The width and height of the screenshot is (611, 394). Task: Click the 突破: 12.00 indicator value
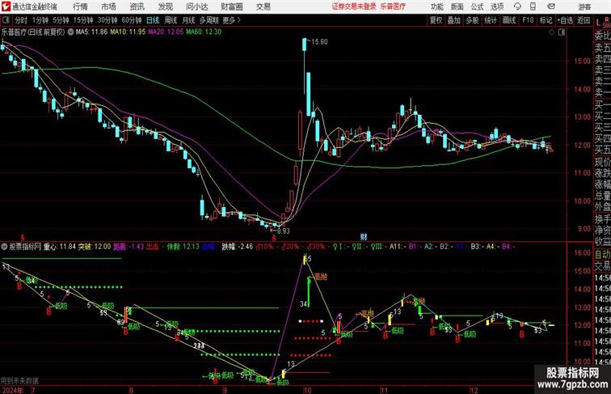95,247
